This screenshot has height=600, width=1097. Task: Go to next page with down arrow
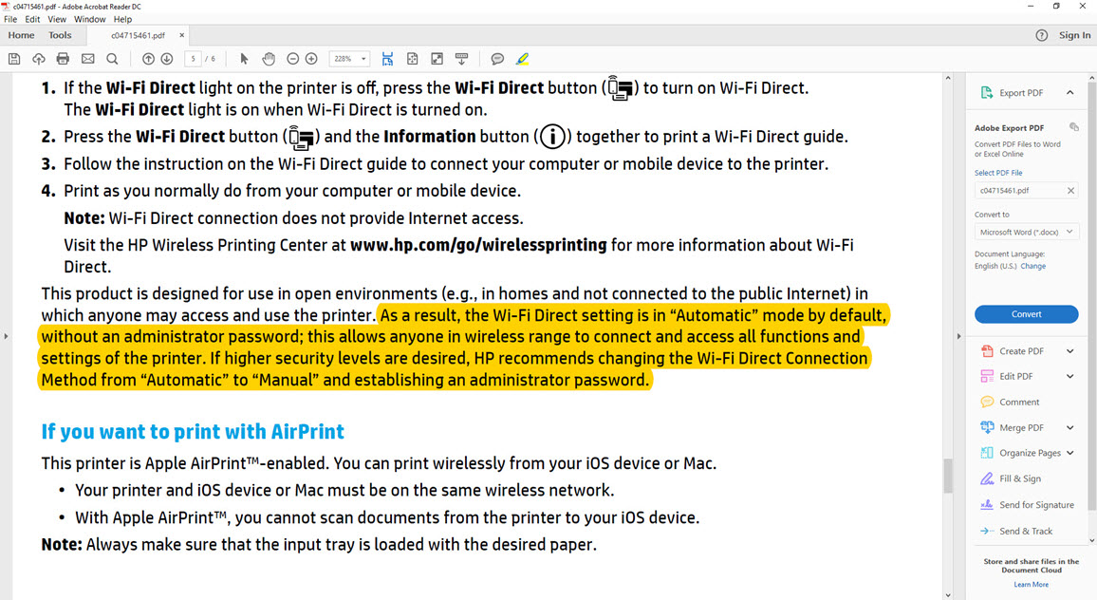(x=166, y=59)
